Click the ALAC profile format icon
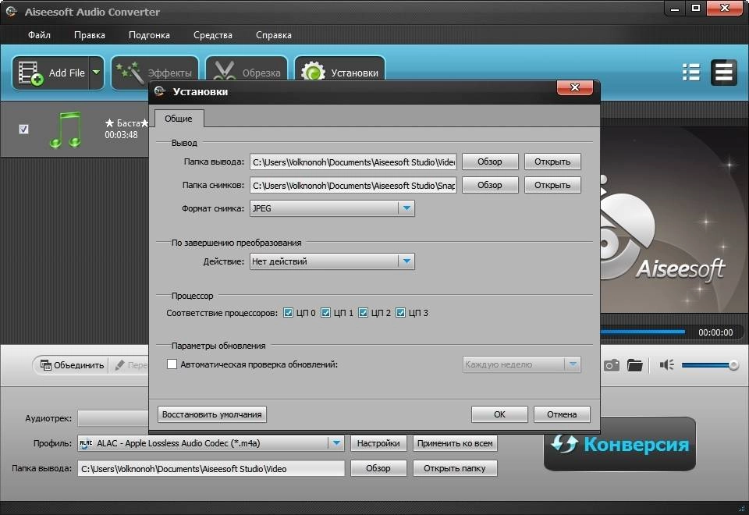The image size is (749, 515). (x=86, y=443)
